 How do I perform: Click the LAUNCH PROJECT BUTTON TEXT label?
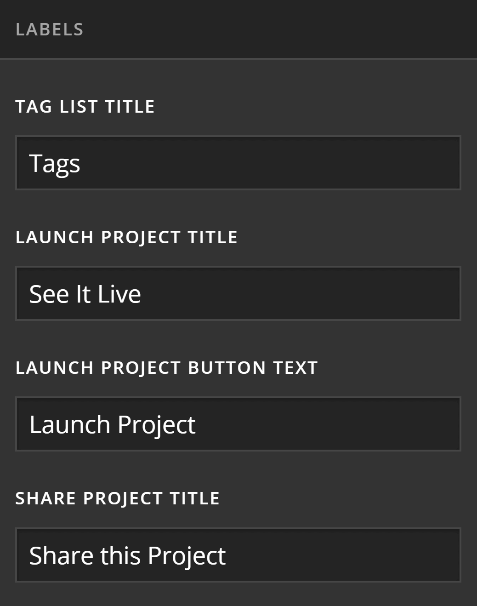point(167,367)
